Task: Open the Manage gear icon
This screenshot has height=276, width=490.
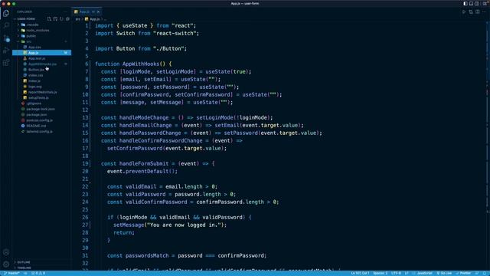Action: pyautogui.click(x=6, y=264)
